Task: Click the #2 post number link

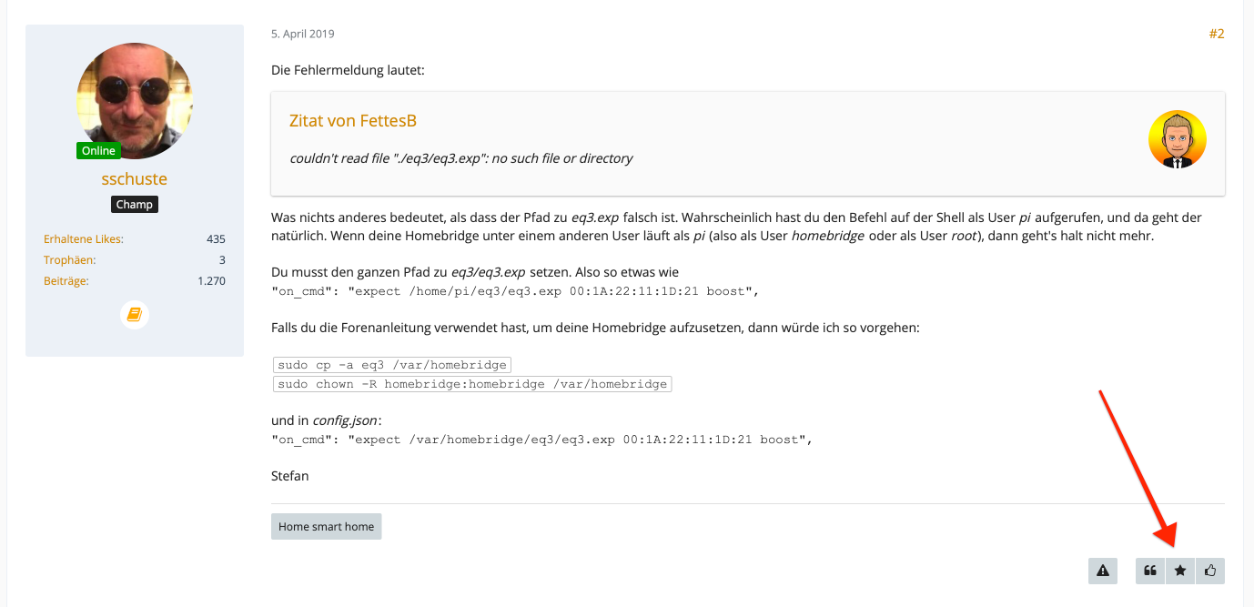Action: 1216,34
